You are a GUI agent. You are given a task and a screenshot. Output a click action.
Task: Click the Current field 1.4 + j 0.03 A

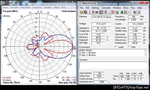(138, 24)
